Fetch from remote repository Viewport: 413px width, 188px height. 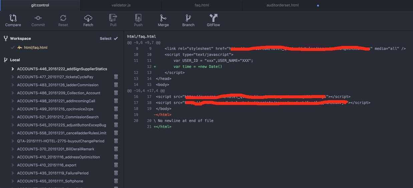tap(88, 20)
